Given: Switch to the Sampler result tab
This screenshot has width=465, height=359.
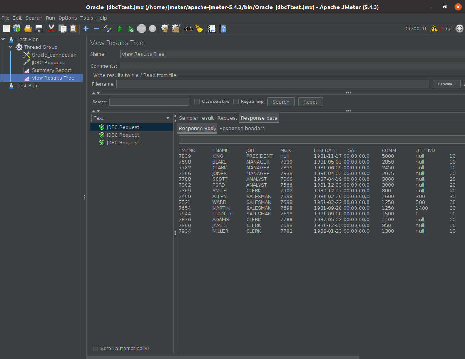Looking at the screenshot, I should click(x=196, y=118).
